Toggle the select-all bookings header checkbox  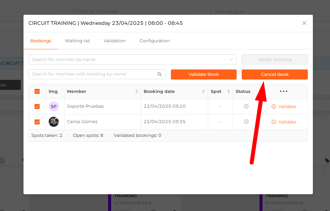point(37,92)
